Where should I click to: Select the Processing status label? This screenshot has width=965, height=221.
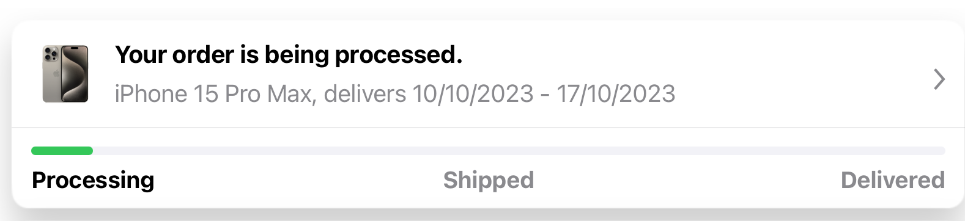[93, 181]
